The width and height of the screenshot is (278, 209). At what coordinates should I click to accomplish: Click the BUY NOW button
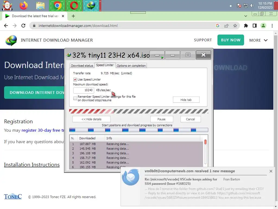click(231, 40)
